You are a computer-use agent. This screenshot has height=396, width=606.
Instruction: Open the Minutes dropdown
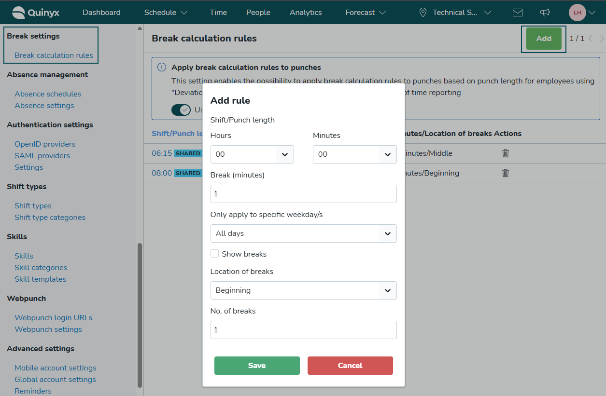(x=354, y=154)
